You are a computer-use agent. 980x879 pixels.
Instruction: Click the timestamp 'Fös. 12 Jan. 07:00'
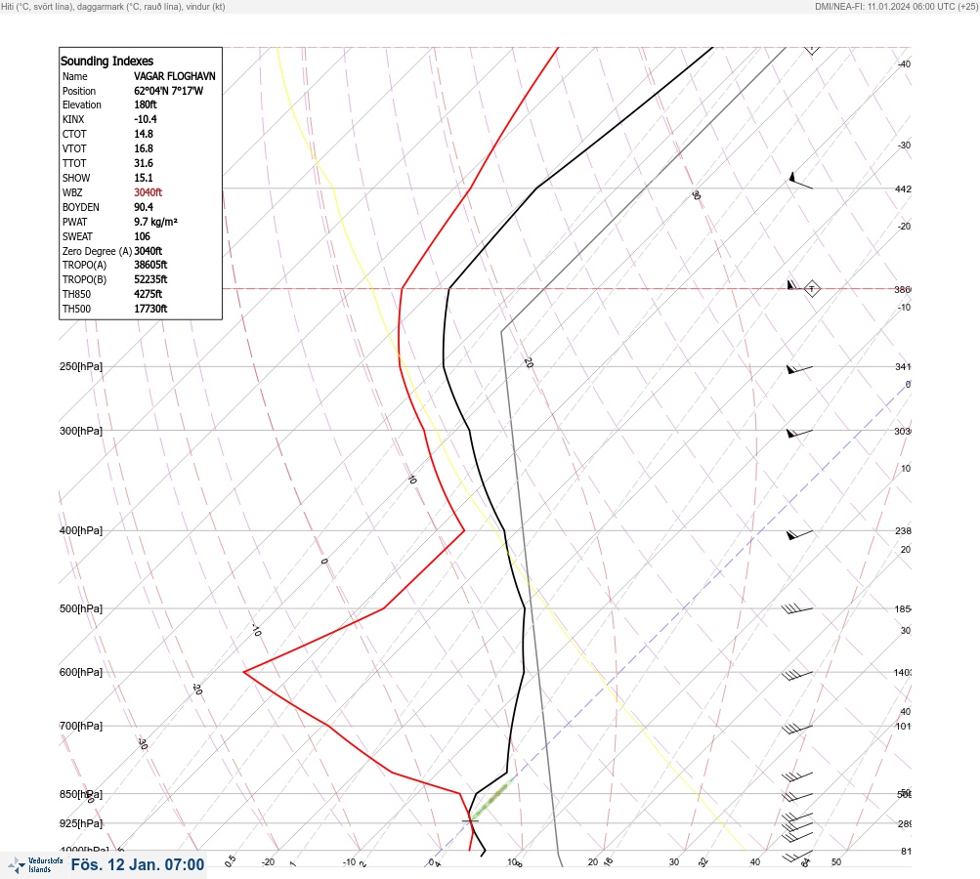(x=138, y=864)
